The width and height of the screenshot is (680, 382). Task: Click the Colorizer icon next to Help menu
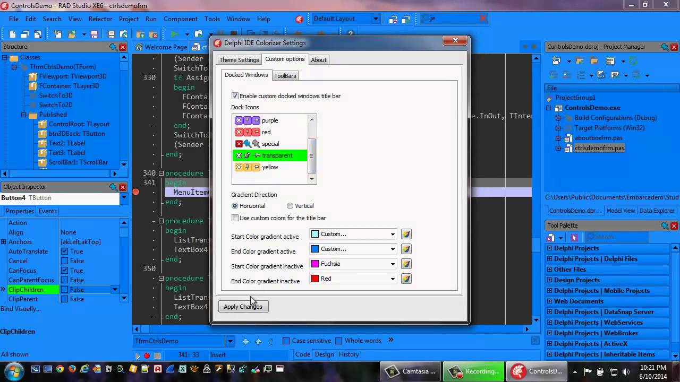coord(299,19)
